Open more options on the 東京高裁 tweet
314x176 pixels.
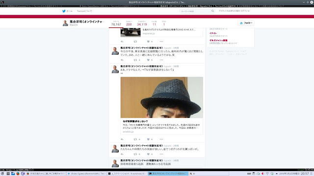(x=161, y=60)
